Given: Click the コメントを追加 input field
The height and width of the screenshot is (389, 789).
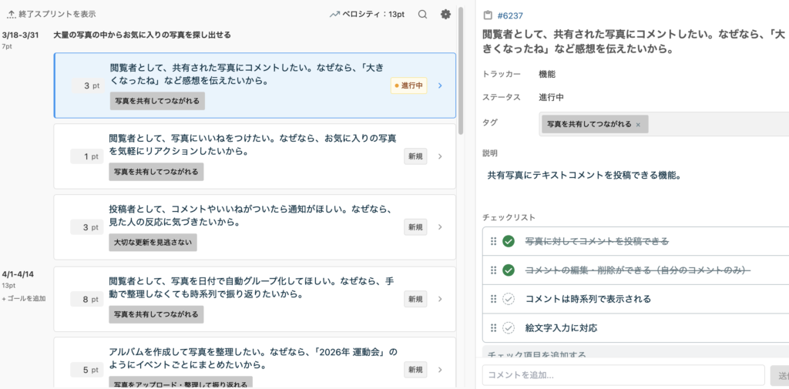Looking at the screenshot, I should pyautogui.click(x=623, y=376).
